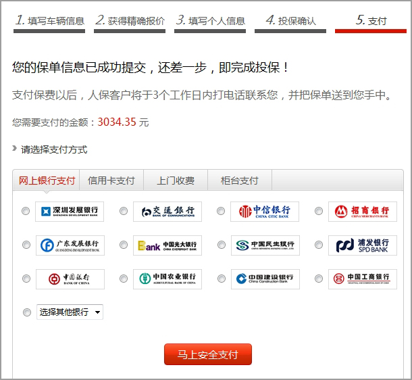Open the 柜台支付 tab
412x380 pixels.
click(x=240, y=181)
